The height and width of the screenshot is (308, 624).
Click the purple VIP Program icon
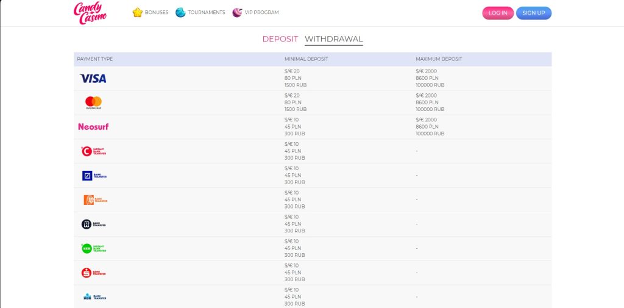(x=237, y=12)
